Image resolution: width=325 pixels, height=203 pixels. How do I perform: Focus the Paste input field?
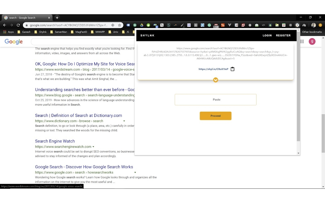coord(216,100)
